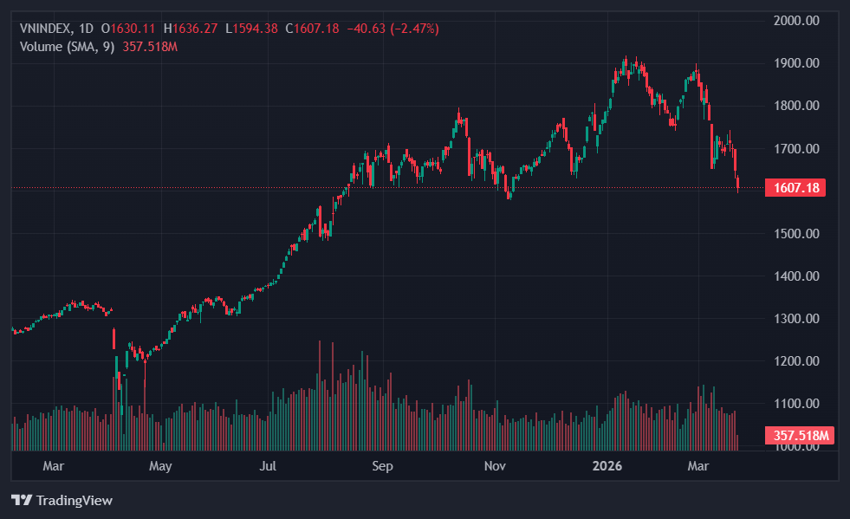Image resolution: width=850 pixels, height=519 pixels.
Task: Click the May label on time axis
Action: coord(160,466)
